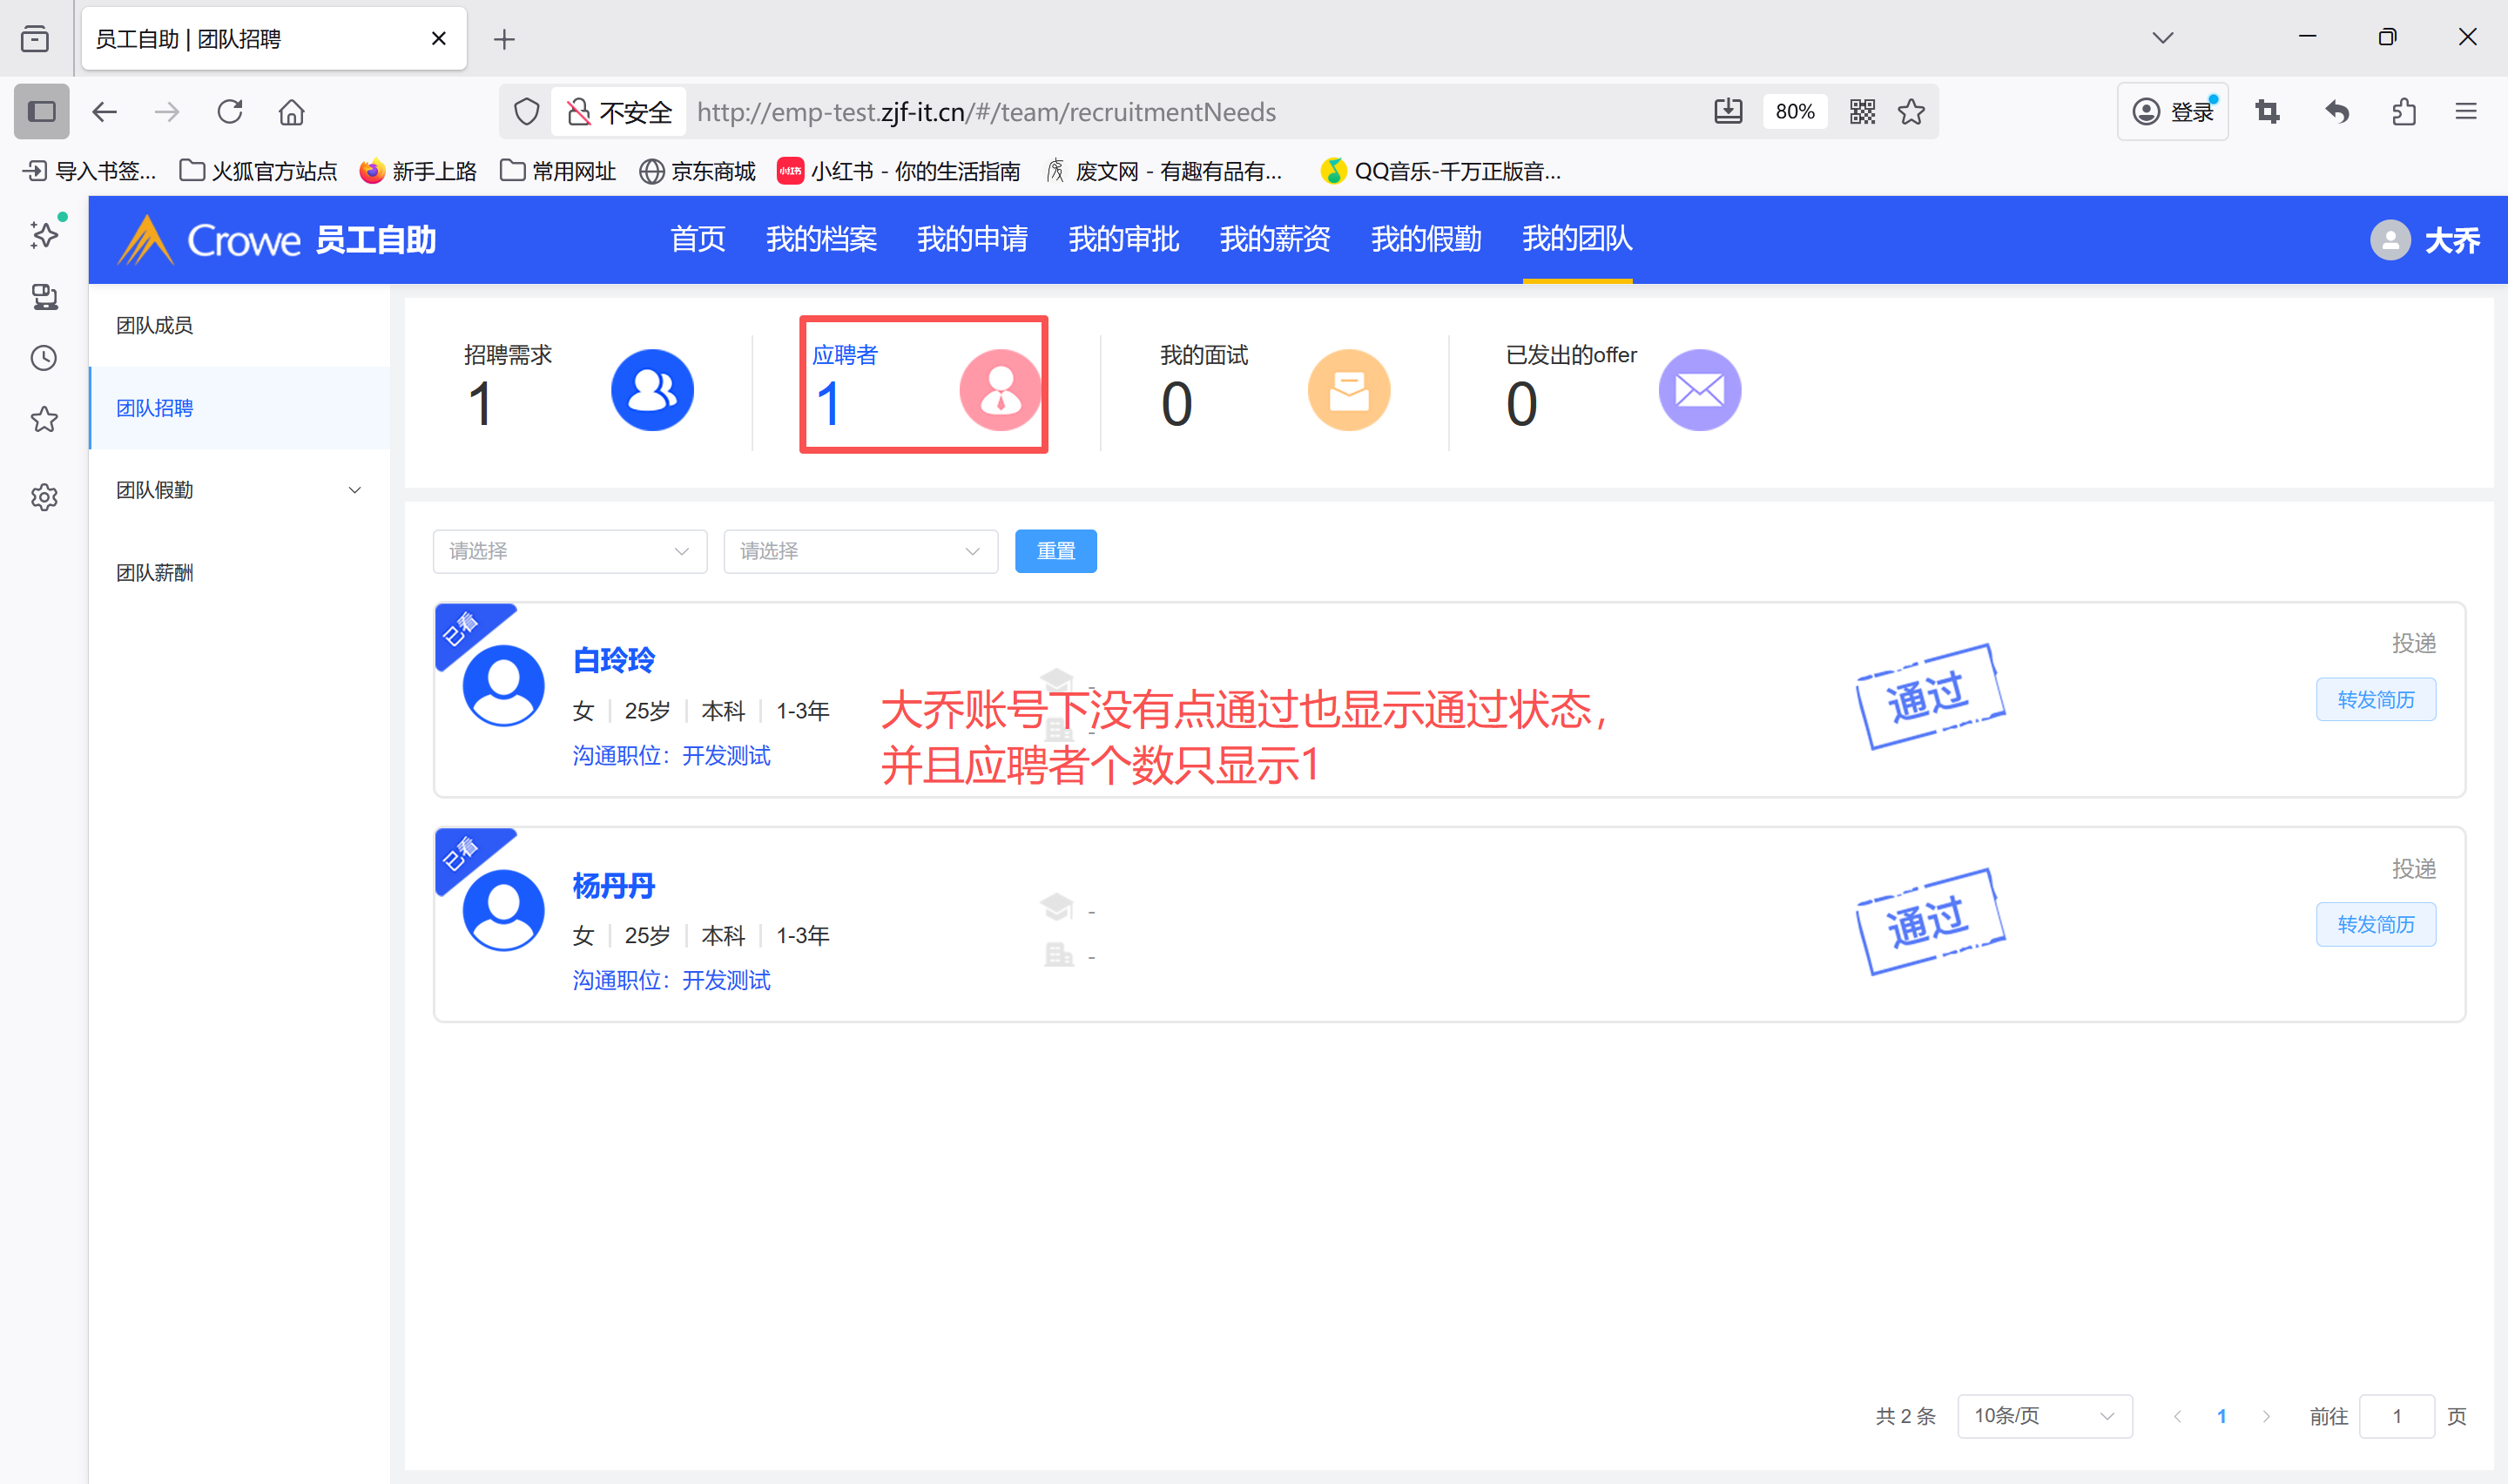Open applicant 杨丹丹's name link
Screen dimensions: 2508x1484
613,885
